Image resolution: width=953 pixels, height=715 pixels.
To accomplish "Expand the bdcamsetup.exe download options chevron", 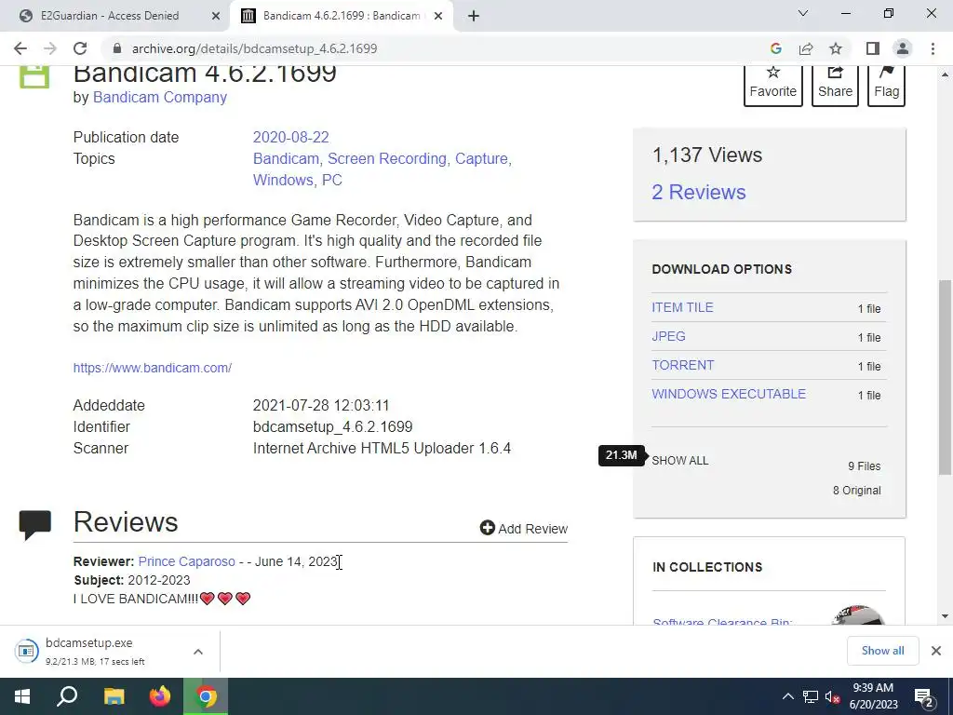I will [x=198, y=652].
